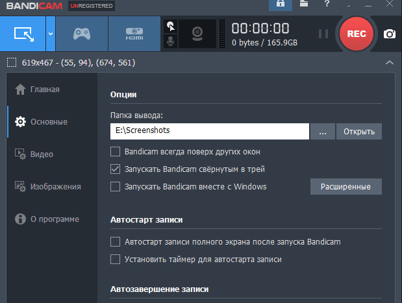
Task: Open the Главная tab
Action: 53,90
